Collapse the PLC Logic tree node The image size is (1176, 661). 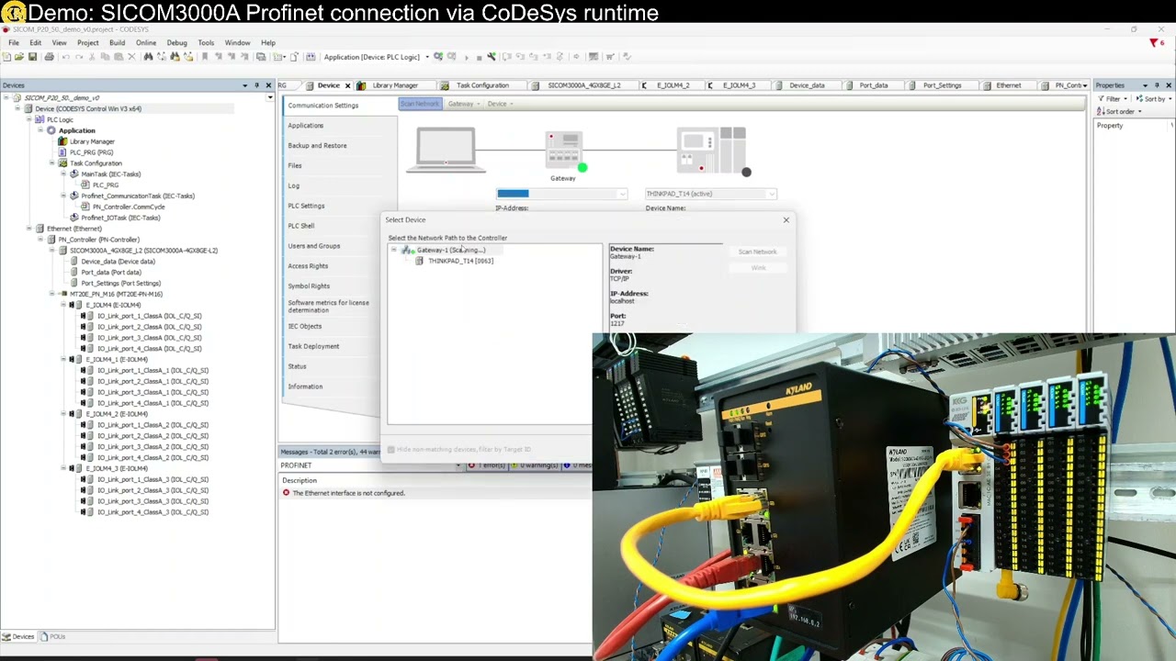coord(28,119)
